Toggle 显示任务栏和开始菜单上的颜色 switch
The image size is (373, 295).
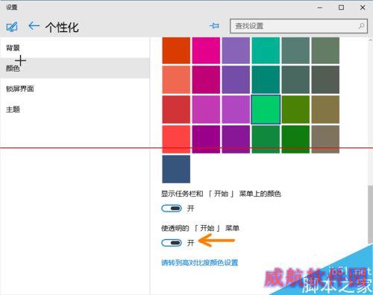point(172,209)
